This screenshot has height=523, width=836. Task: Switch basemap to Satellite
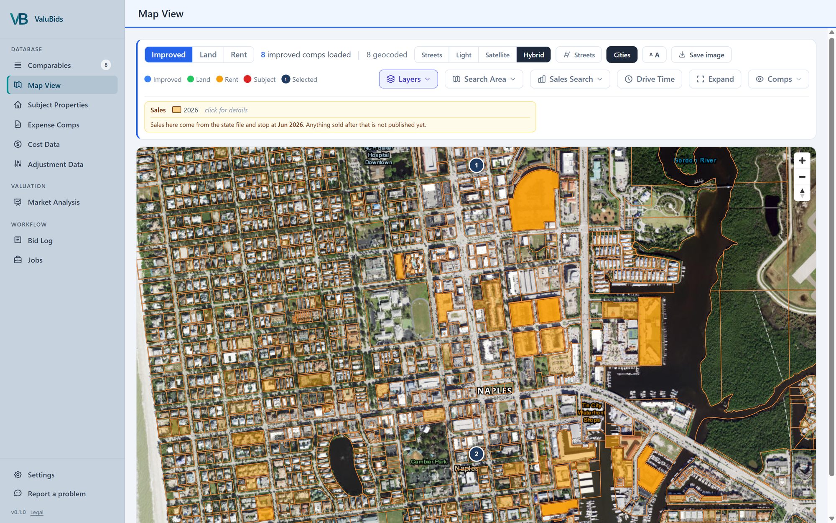(497, 55)
